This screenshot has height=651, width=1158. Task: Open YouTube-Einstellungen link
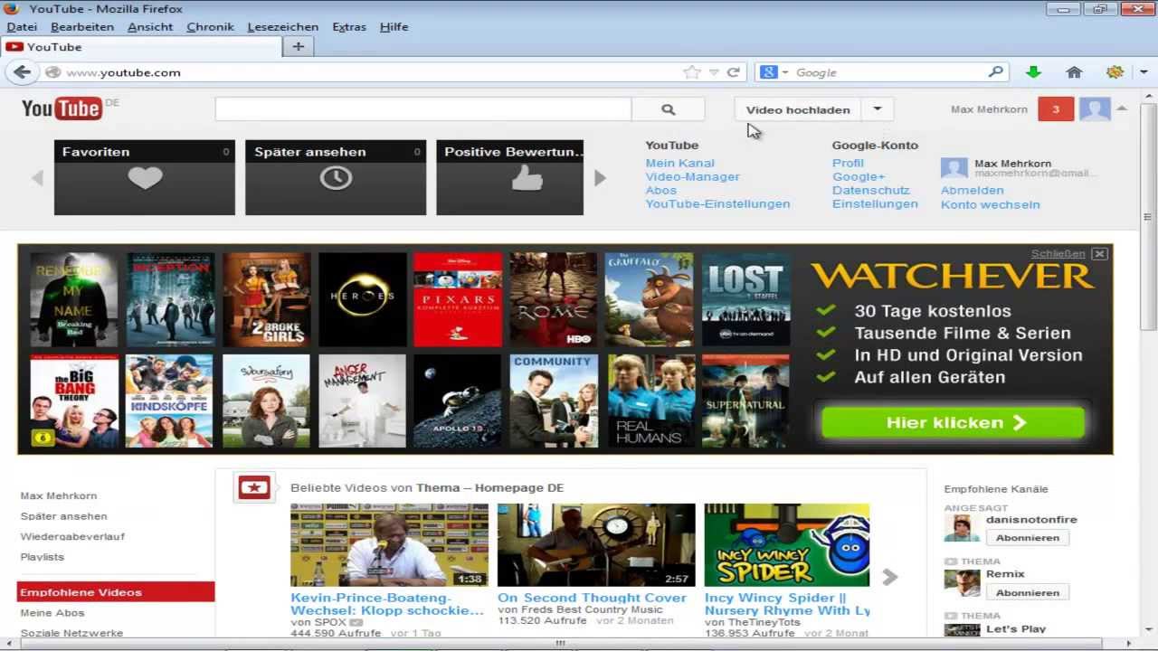pyautogui.click(x=717, y=204)
